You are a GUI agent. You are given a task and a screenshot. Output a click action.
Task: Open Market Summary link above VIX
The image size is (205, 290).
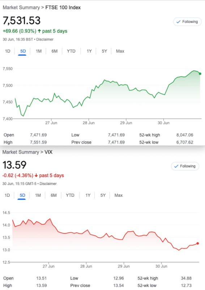click(x=21, y=152)
